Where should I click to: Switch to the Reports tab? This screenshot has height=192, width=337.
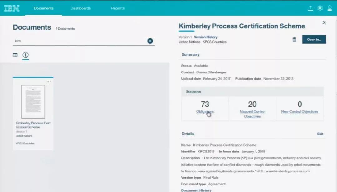118,8
